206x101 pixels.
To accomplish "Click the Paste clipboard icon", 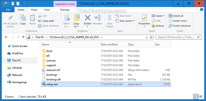I will pos(32,18).
